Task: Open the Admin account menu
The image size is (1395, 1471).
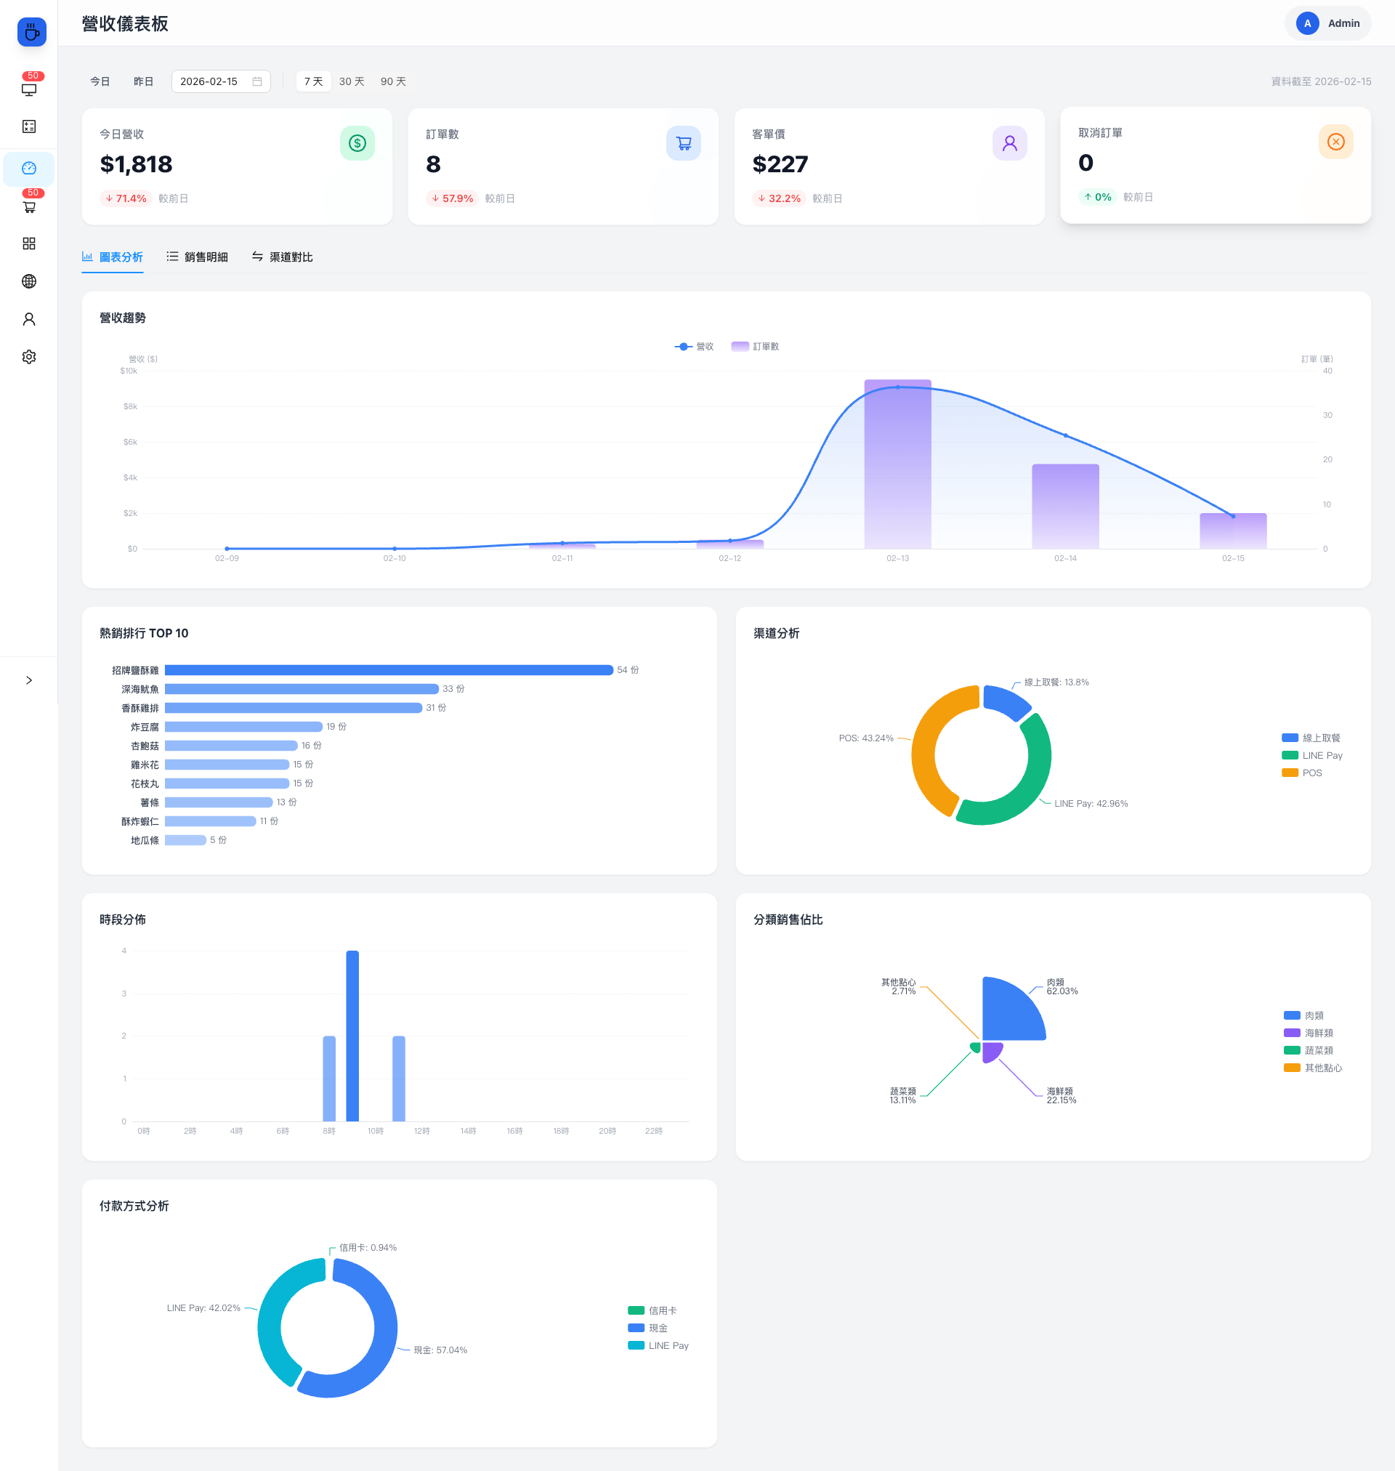Action: coord(1327,24)
